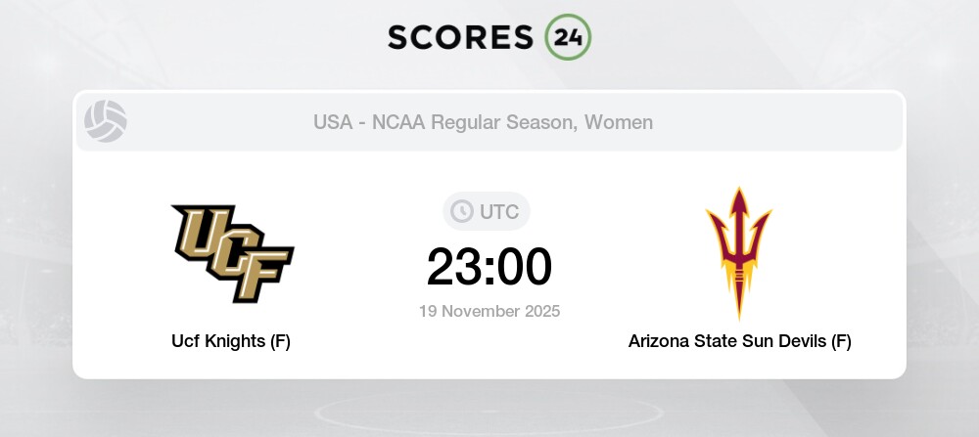Click the year 2025 in the date
The width and height of the screenshot is (979, 437).
(540, 312)
